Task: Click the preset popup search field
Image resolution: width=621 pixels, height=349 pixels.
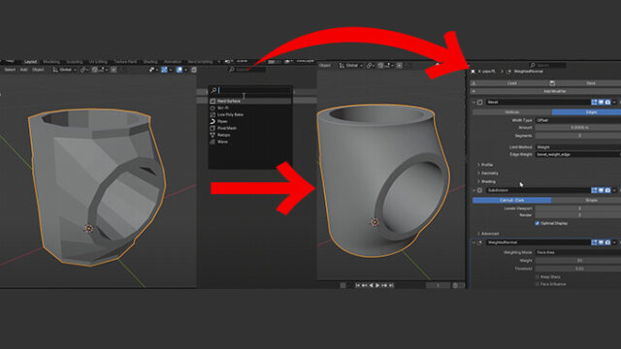Action: click(x=250, y=90)
